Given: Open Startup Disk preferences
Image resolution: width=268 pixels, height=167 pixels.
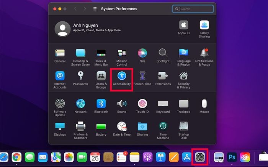Looking at the screenshot, I should pos(183,130).
